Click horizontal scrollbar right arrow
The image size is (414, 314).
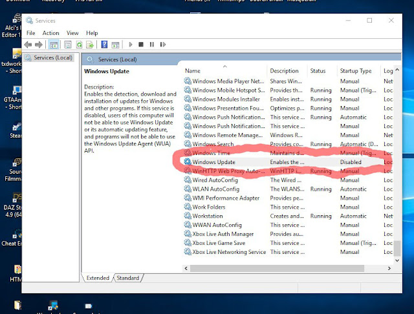[389, 268]
